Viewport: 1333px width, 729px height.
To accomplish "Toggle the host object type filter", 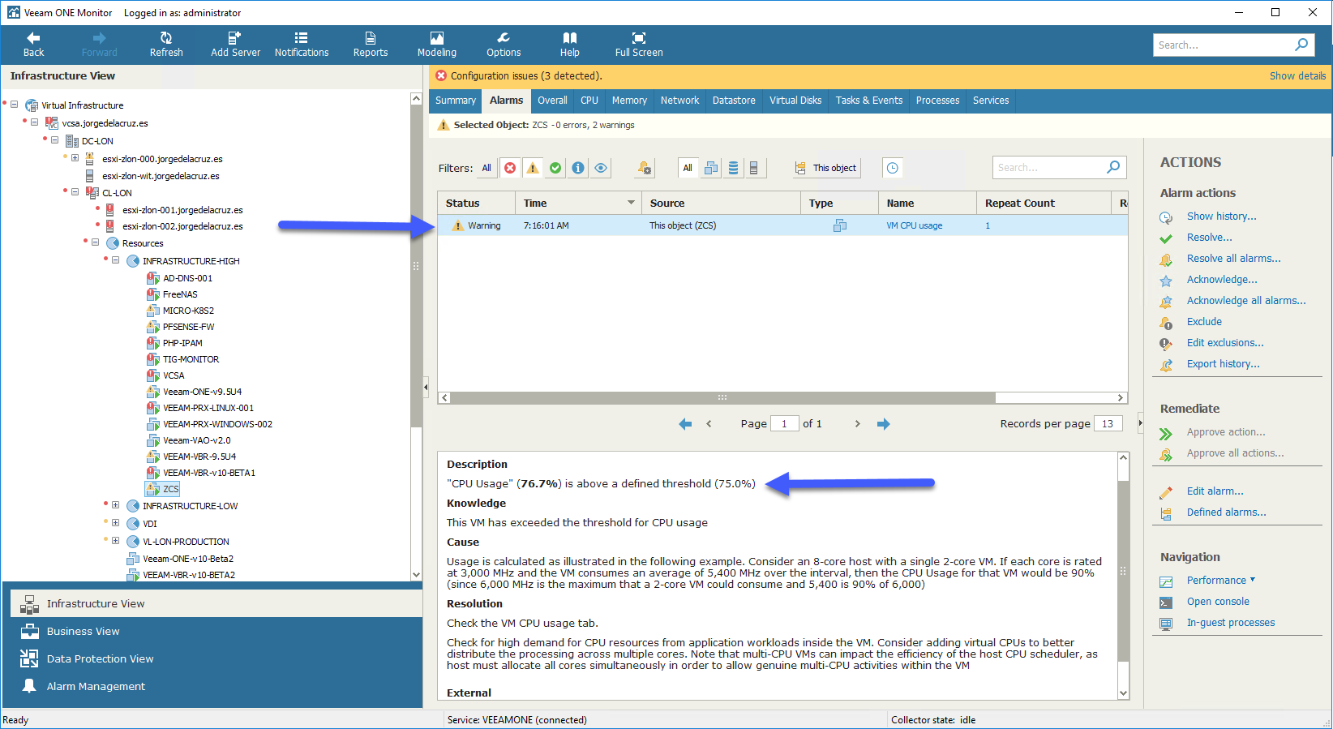I will click(754, 168).
